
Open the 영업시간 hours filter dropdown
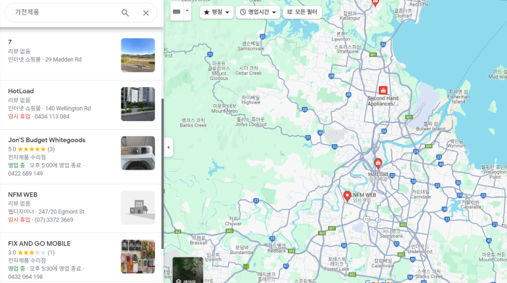click(x=258, y=12)
